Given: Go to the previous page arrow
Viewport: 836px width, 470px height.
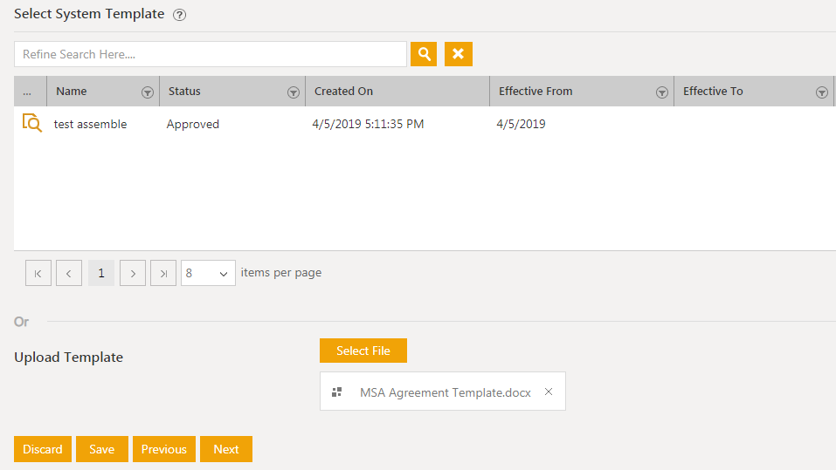Looking at the screenshot, I should [x=69, y=273].
